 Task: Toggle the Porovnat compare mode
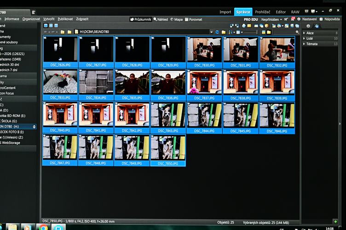(193, 19)
